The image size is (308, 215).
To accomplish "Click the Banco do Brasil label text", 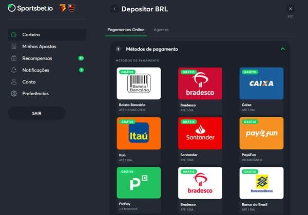I will [255, 204].
